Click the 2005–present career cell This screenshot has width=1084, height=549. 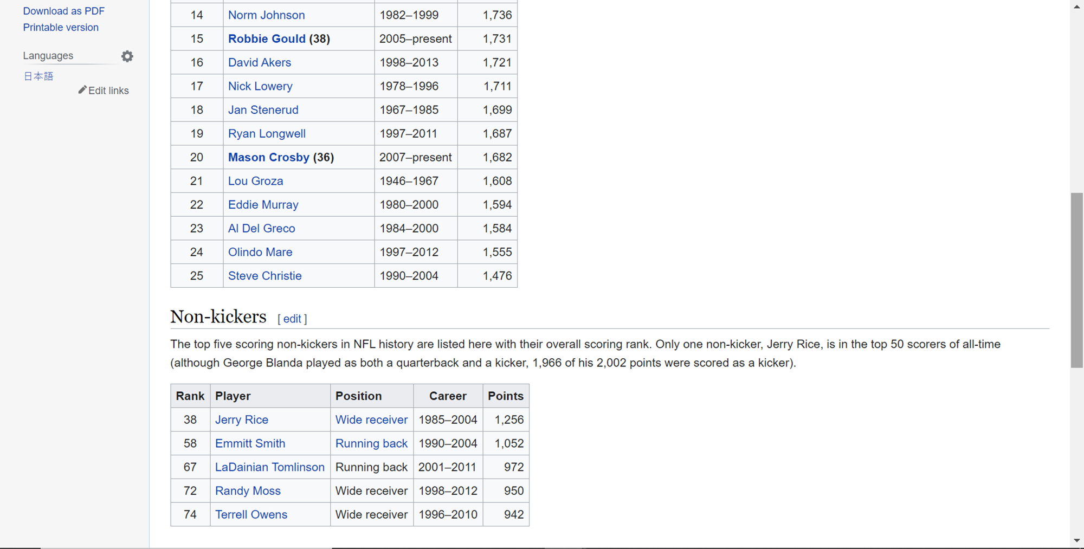click(416, 39)
